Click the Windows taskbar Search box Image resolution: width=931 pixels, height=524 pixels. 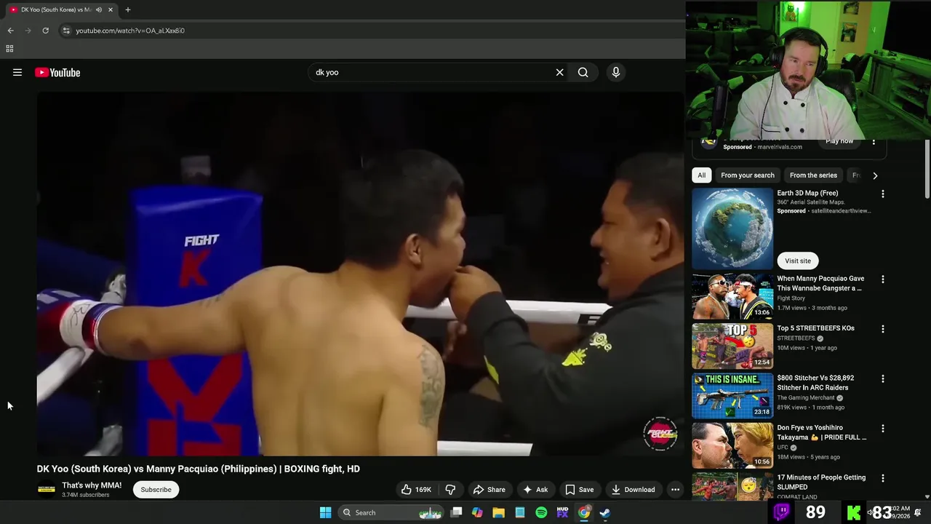(392, 512)
